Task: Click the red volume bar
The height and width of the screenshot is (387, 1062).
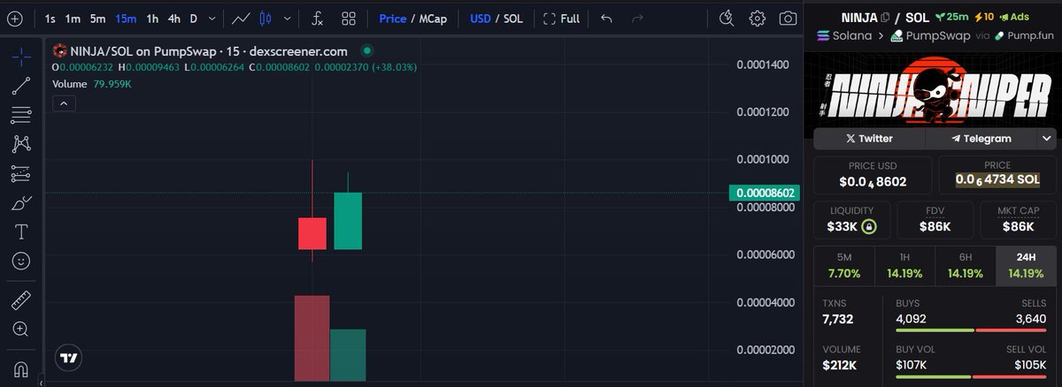Action: [x=312, y=338]
